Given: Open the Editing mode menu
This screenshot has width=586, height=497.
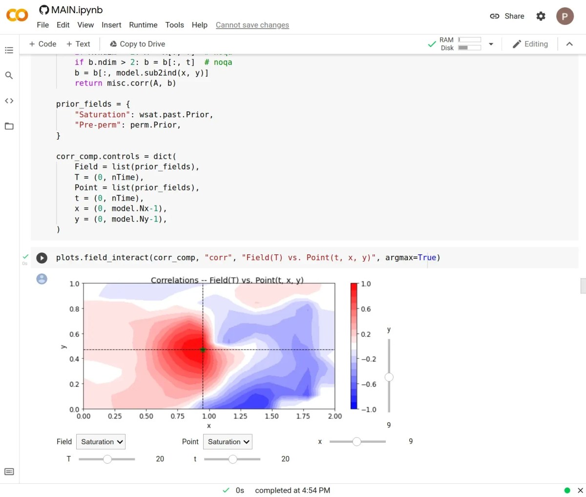Looking at the screenshot, I should pyautogui.click(x=530, y=44).
